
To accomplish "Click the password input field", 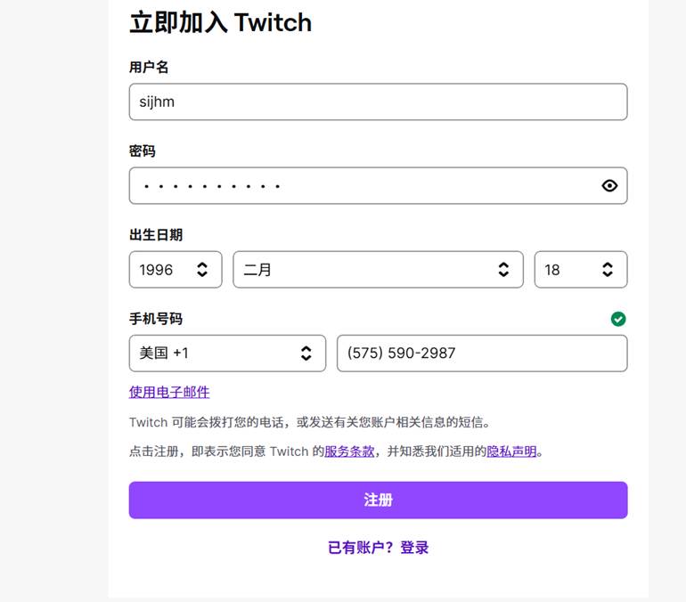I will coord(378,186).
